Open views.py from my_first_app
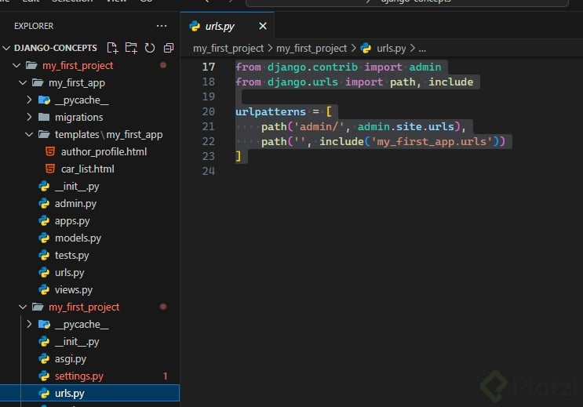This screenshot has height=407, width=583. [73, 289]
